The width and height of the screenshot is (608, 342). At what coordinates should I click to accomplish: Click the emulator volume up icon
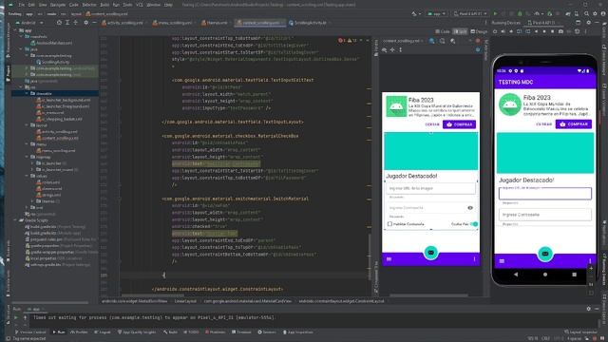click(x=503, y=31)
